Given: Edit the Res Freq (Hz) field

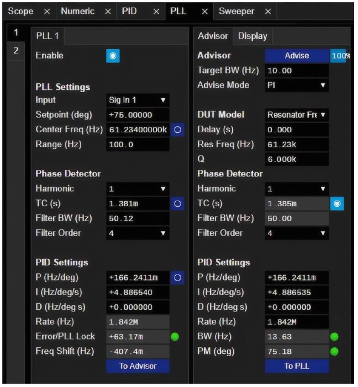Looking at the screenshot, I should 297,144.
